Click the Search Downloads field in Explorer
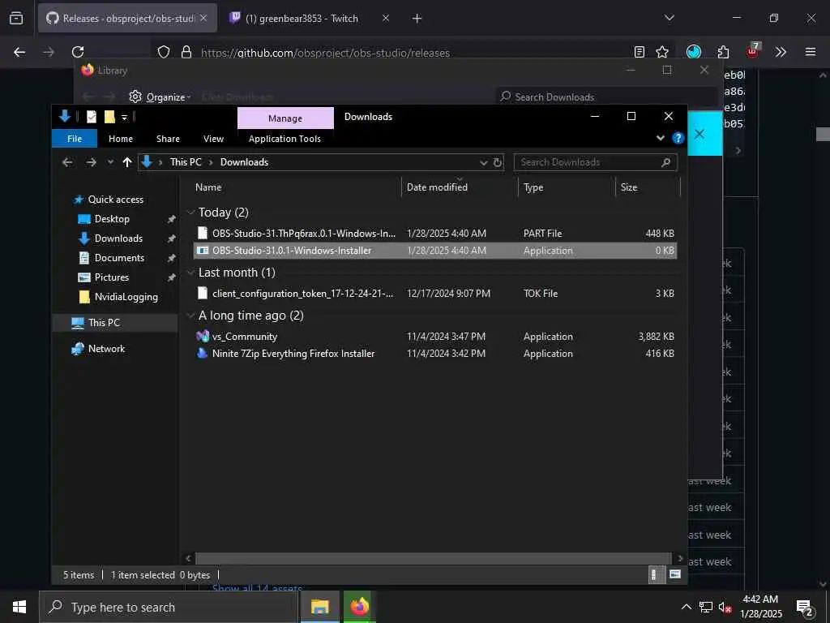Image resolution: width=830 pixels, height=623 pixels. [x=595, y=162]
